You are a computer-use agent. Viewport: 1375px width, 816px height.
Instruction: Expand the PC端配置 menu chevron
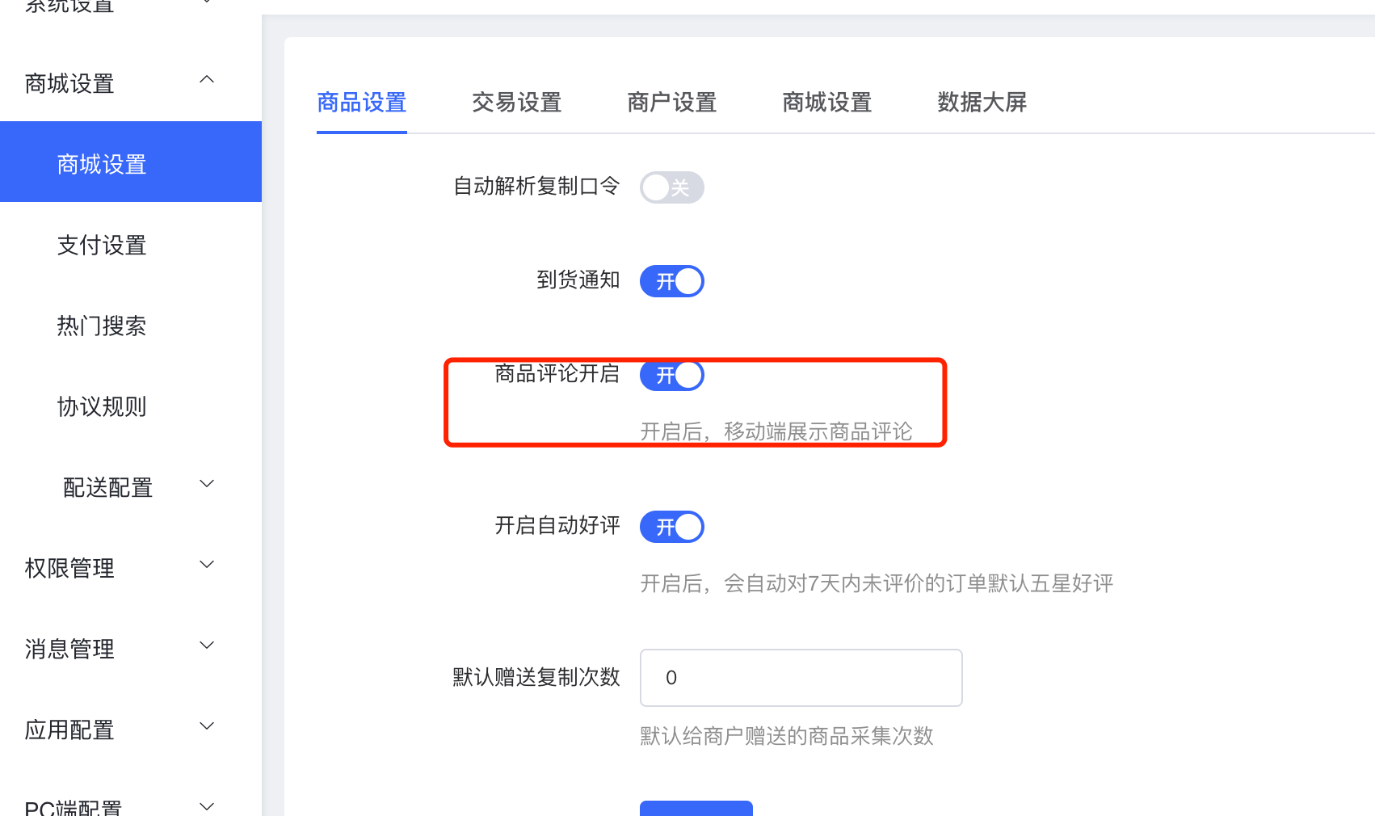click(207, 805)
